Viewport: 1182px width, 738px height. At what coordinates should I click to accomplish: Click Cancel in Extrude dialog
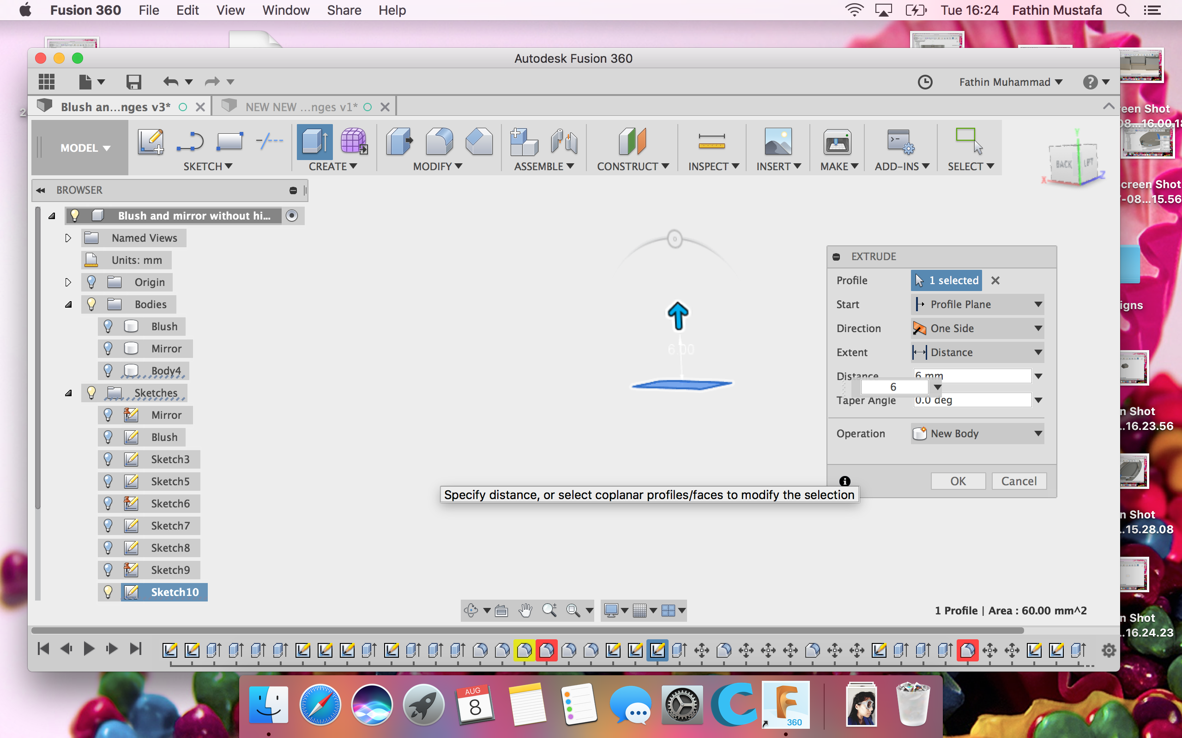pos(1019,481)
